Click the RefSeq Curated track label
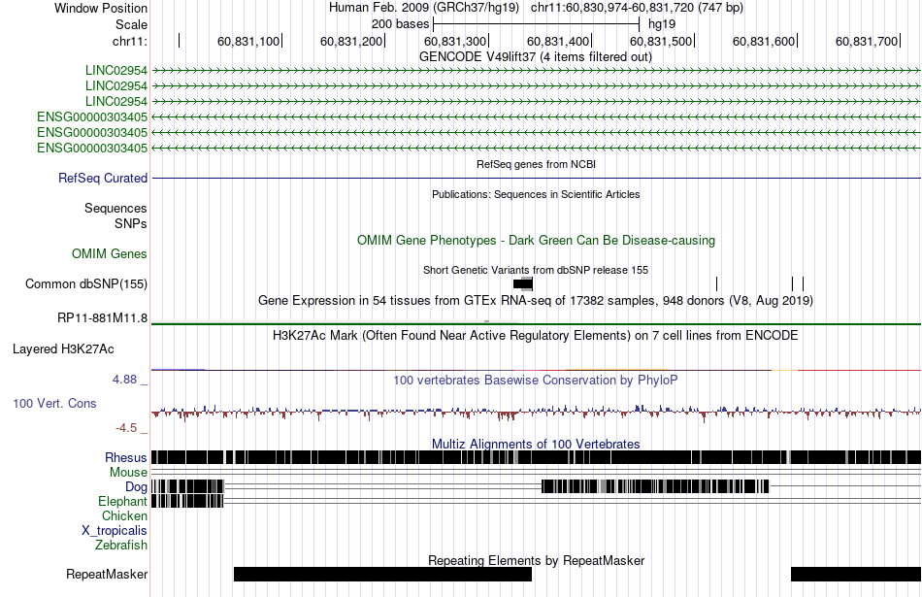The width and height of the screenshot is (922, 597). pyautogui.click(x=102, y=179)
